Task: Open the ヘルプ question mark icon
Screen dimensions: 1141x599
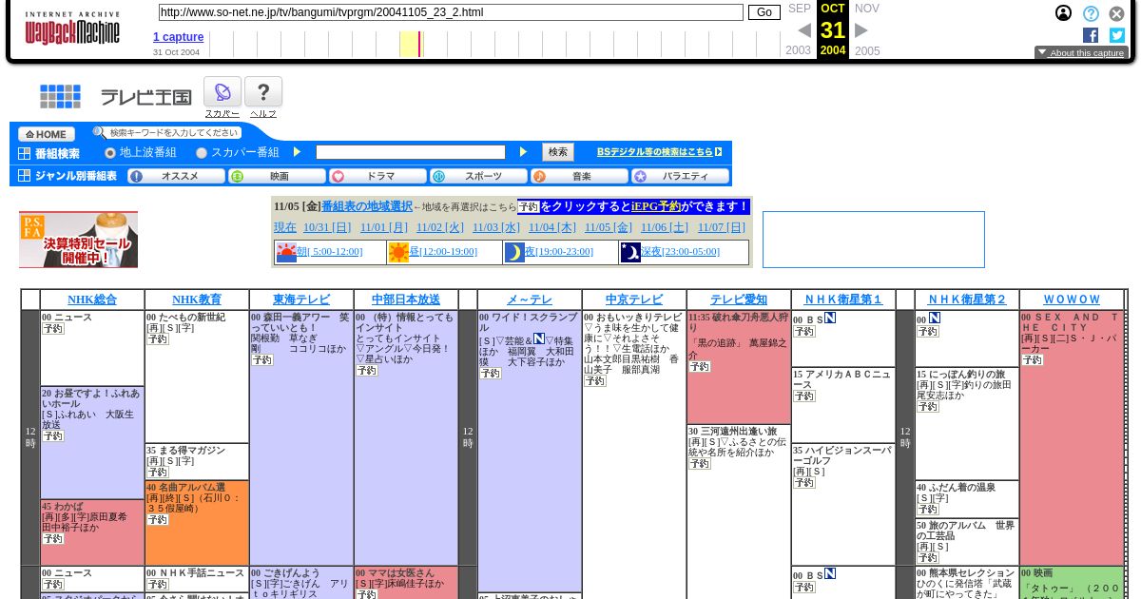Action: click(x=263, y=92)
